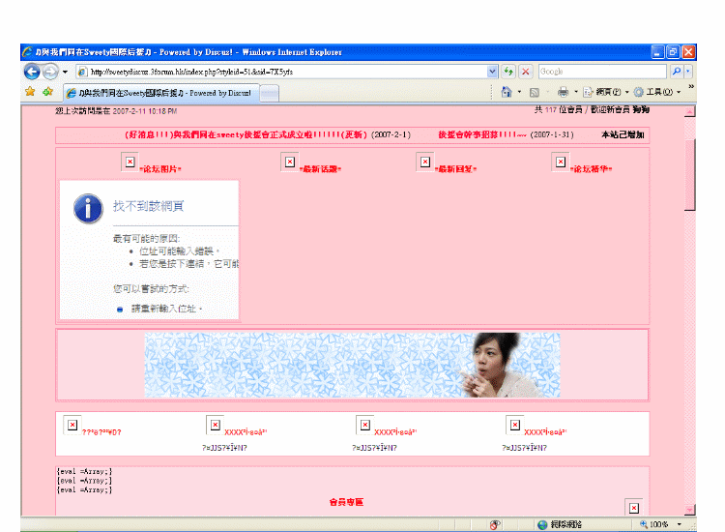Click the status bar security shield icon
725x532 pixels.
pyautogui.click(x=495, y=524)
